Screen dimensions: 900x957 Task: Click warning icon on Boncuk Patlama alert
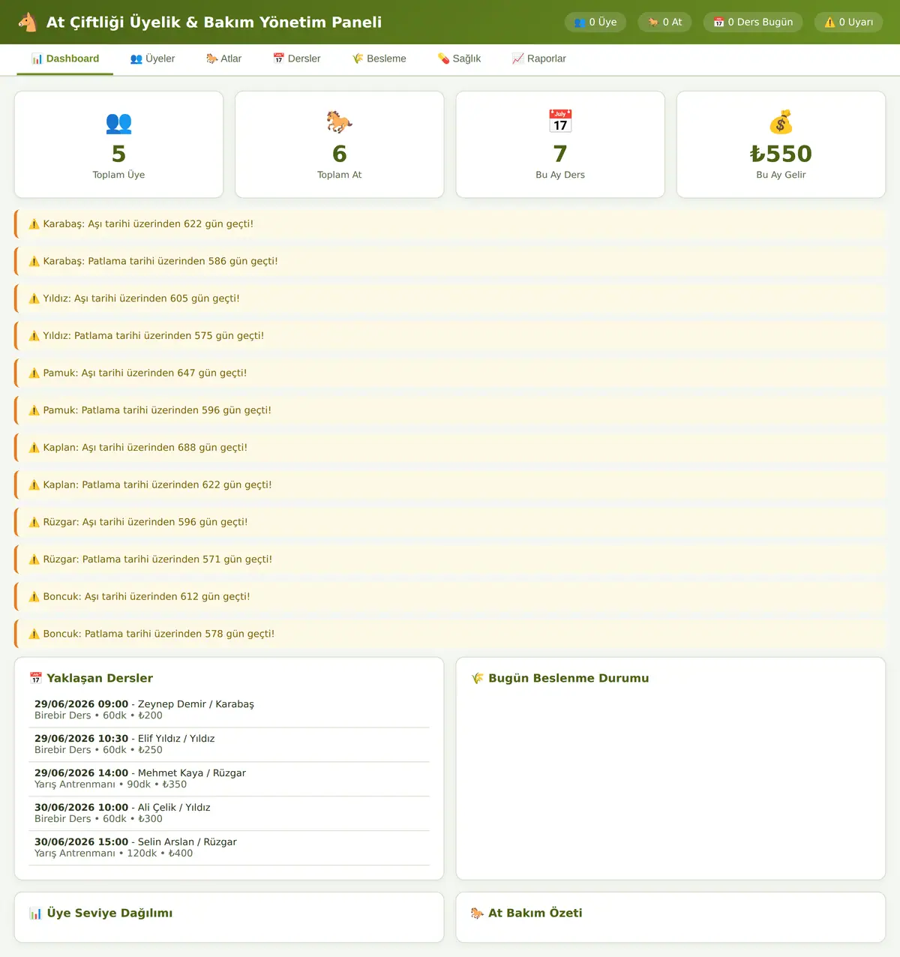(34, 634)
